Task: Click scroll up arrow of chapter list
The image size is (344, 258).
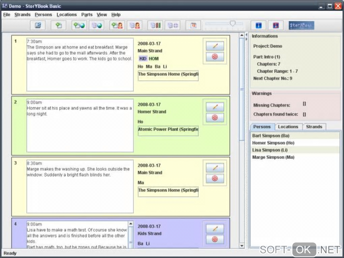Action: (242, 35)
